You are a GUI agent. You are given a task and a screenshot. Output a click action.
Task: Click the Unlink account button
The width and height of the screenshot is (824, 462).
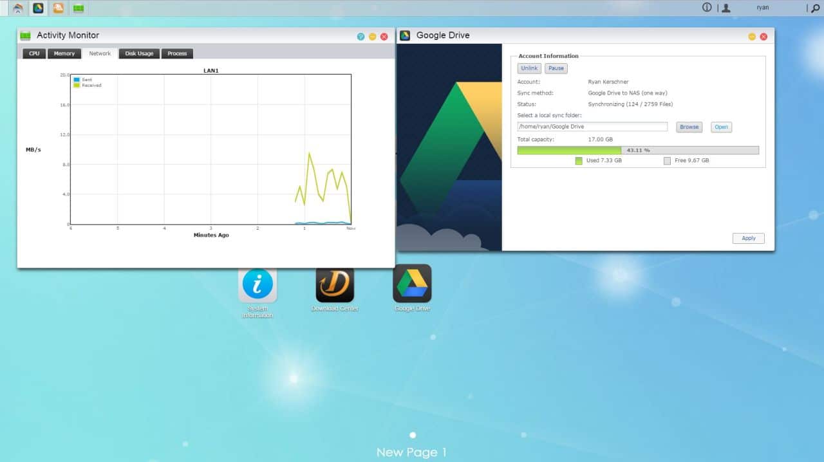tap(529, 68)
